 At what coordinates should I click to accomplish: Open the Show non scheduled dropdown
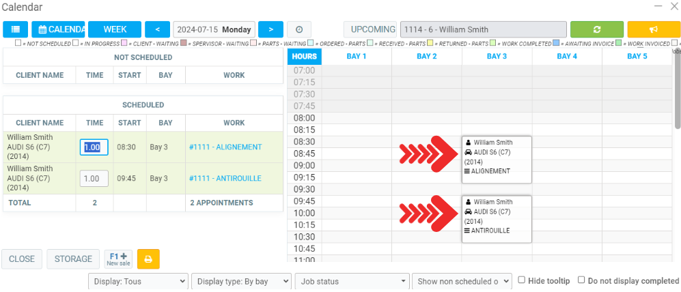(462, 281)
